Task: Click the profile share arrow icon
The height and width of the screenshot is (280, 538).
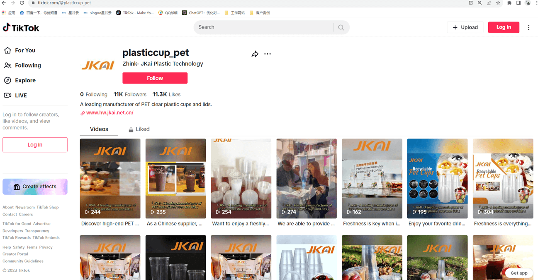Action: [x=255, y=54]
